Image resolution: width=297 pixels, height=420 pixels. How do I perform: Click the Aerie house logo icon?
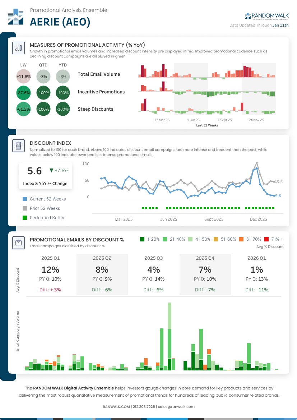click(x=16, y=17)
